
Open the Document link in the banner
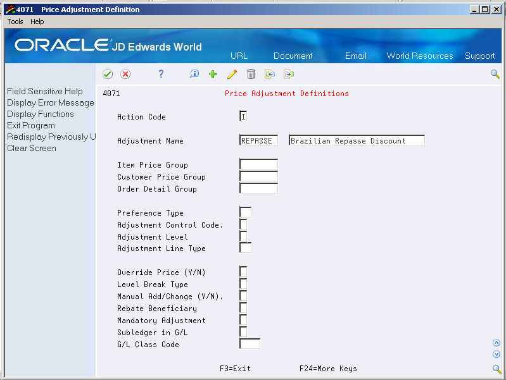[293, 56]
